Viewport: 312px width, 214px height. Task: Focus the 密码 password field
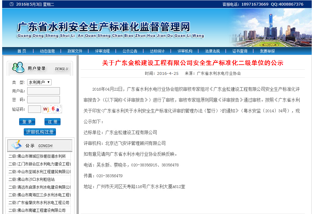coord(44,100)
